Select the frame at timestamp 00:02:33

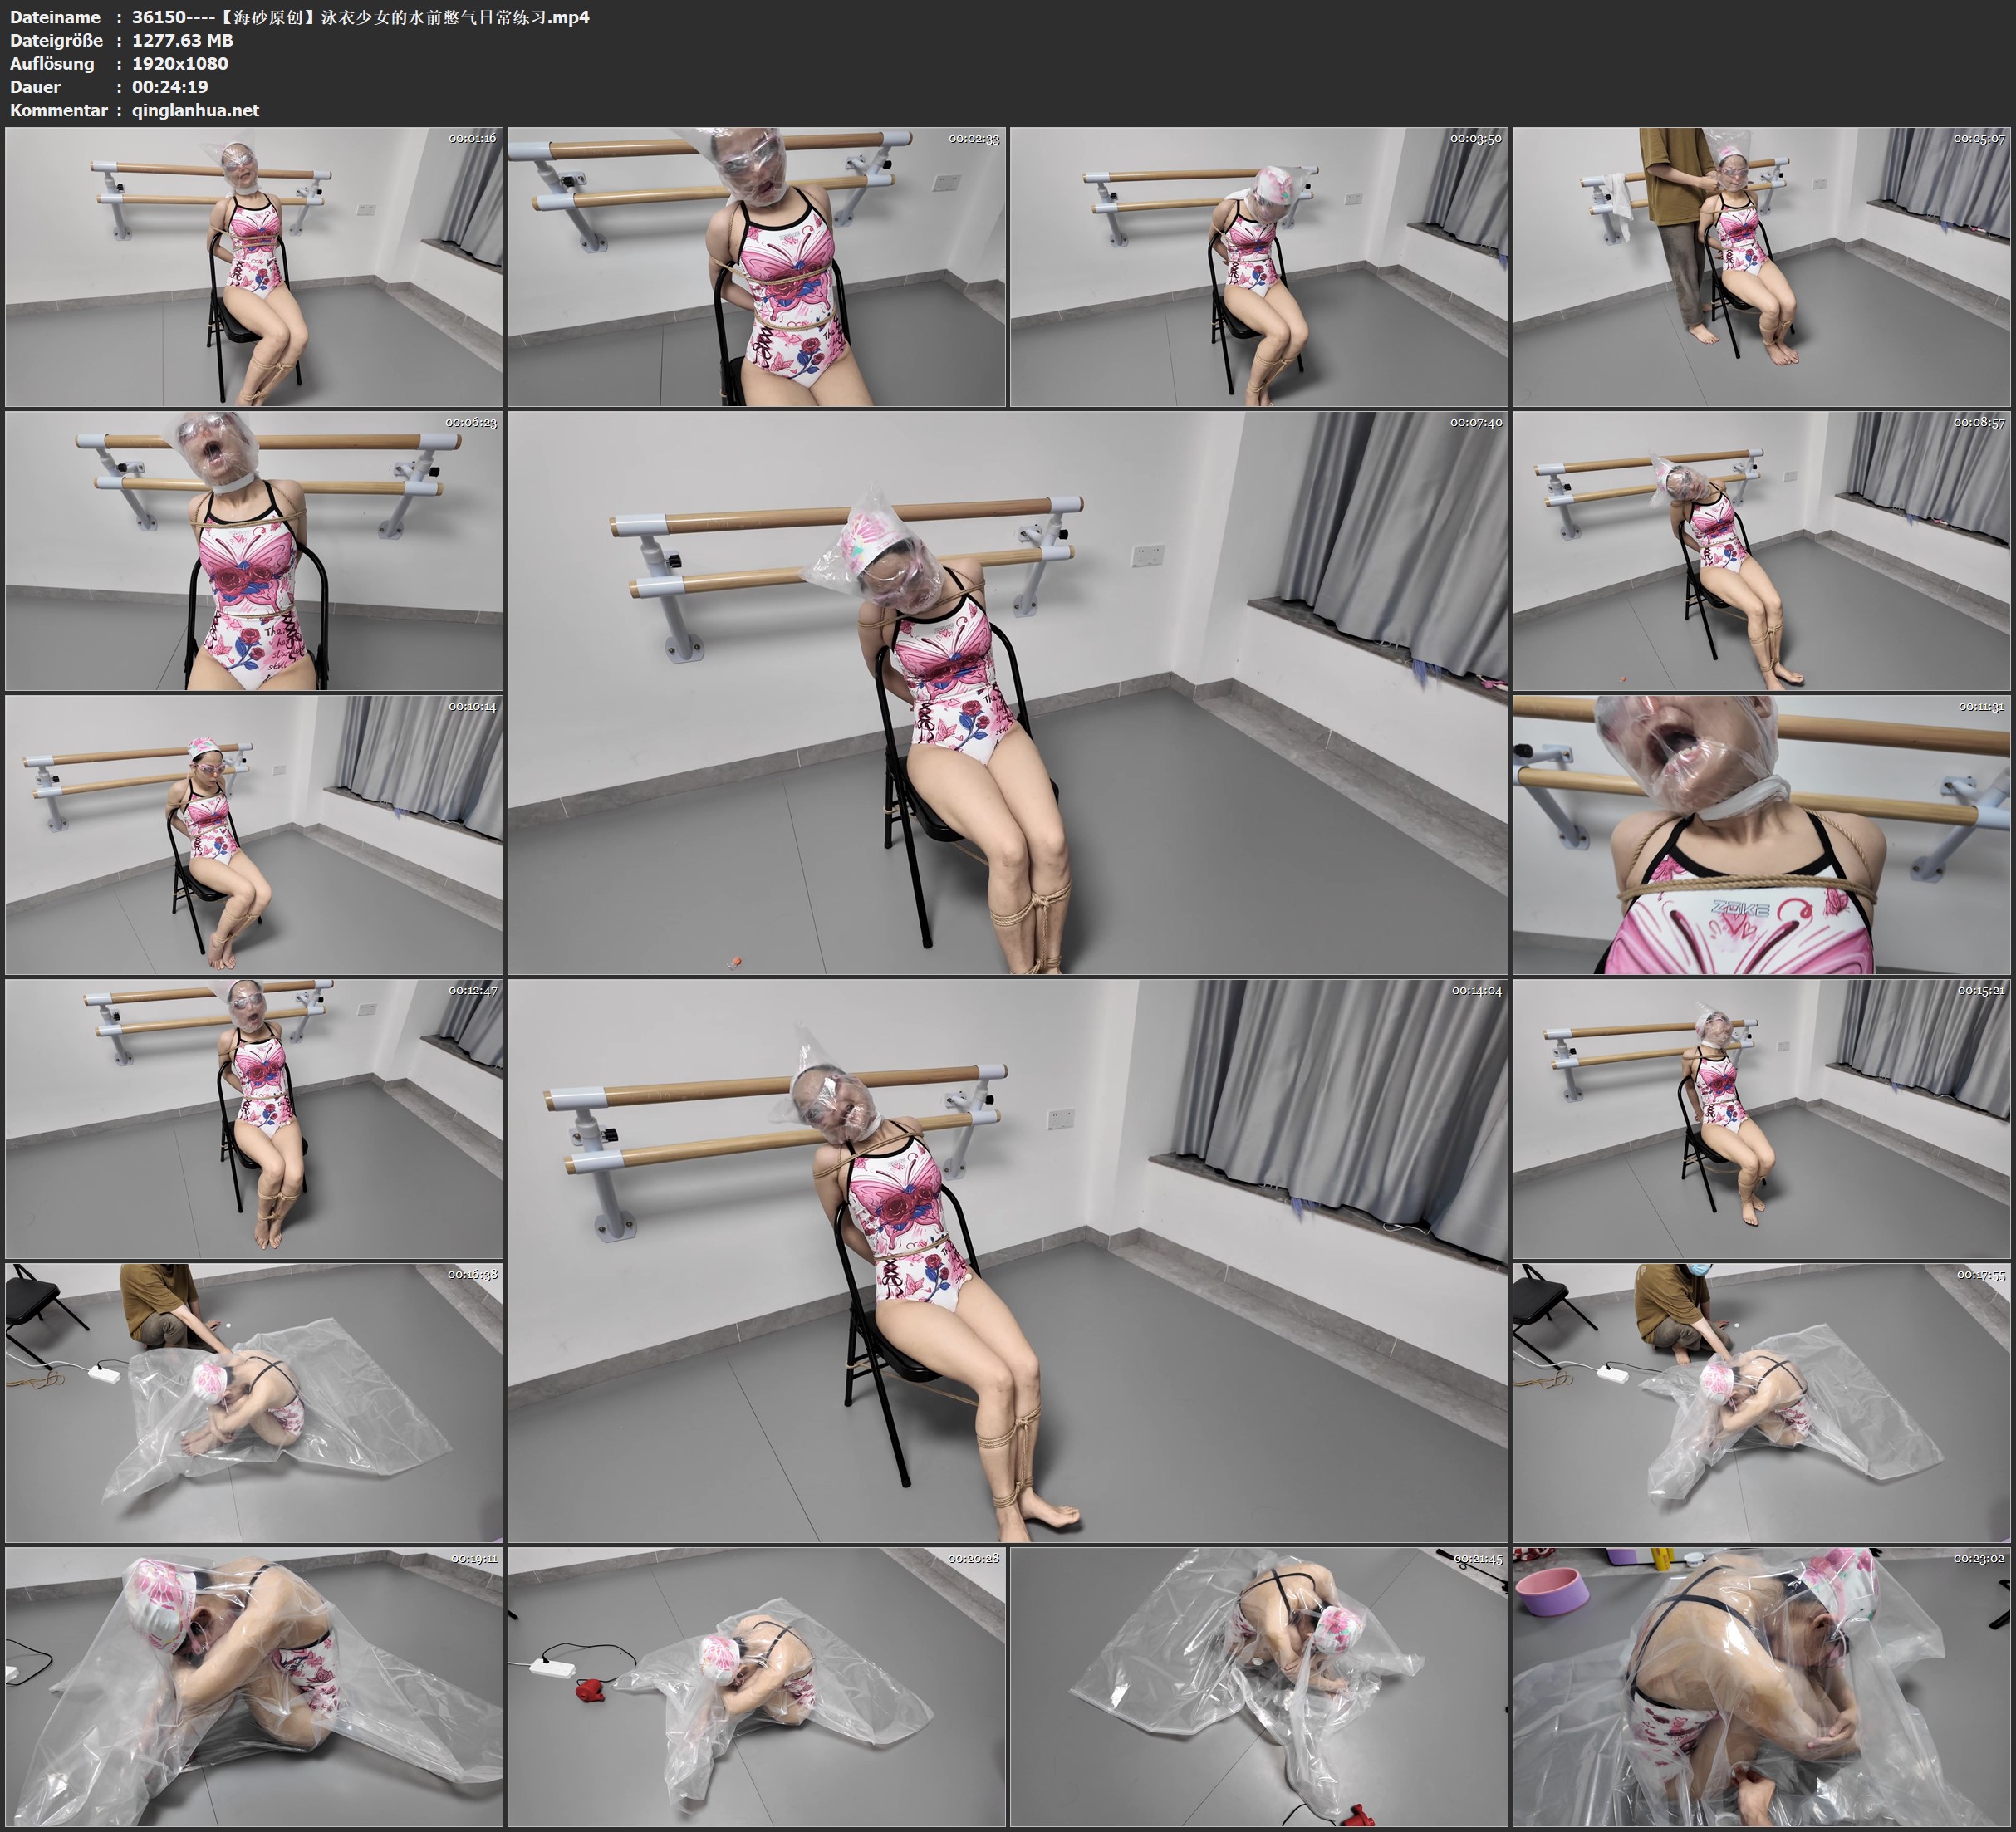(756, 266)
